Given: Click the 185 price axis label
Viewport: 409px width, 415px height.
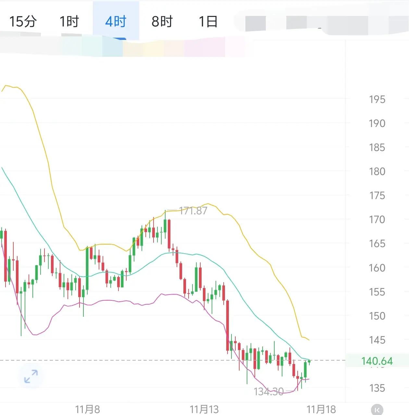Looking at the screenshot, I should coord(377,147).
